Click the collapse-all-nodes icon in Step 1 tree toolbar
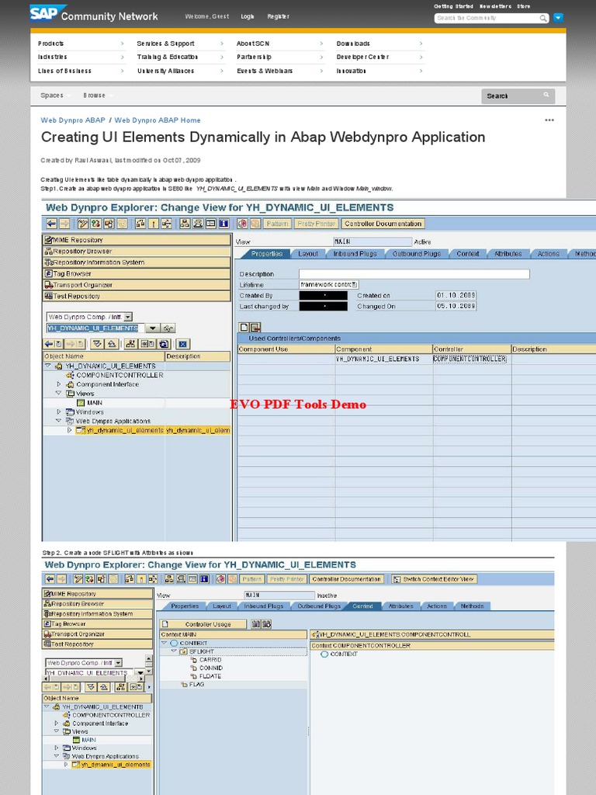596x795 pixels. click(x=112, y=344)
